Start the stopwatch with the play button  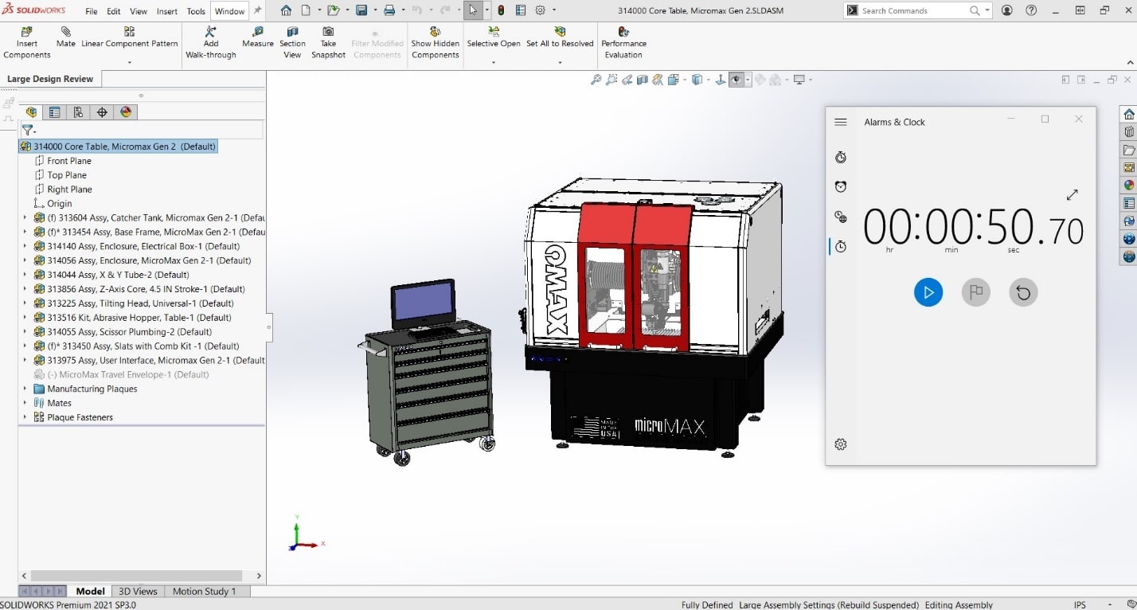pos(928,292)
